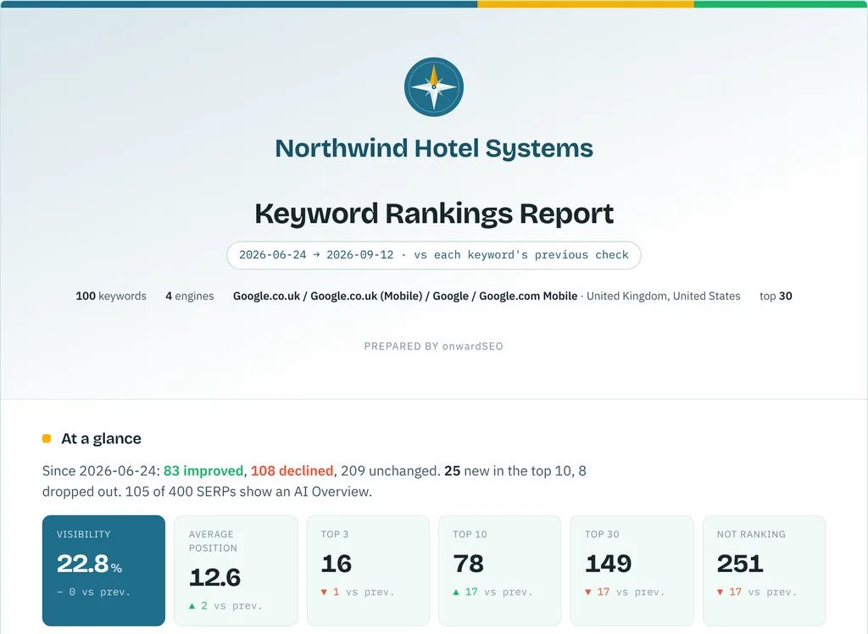Click the Google.co.uk engines list text
The width and height of the screenshot is (868, 634).
point(405,297)
